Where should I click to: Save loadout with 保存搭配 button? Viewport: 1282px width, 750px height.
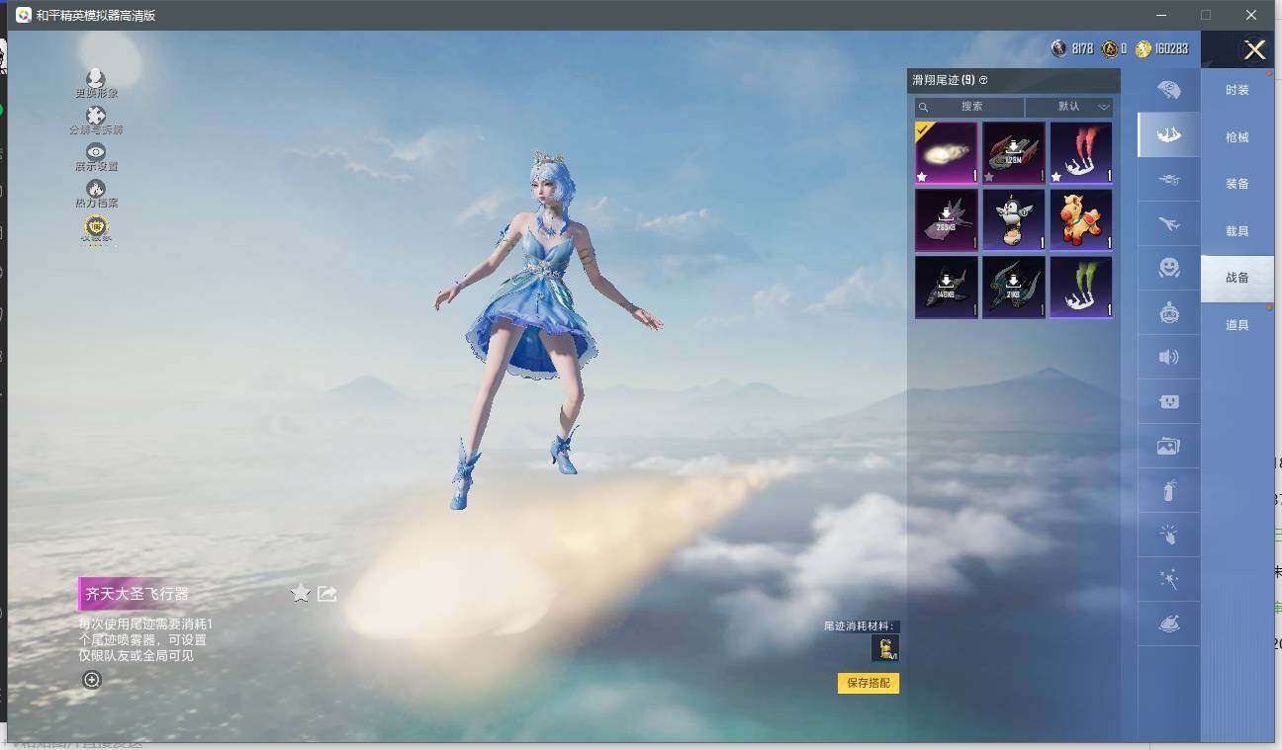tap(869, 683)
